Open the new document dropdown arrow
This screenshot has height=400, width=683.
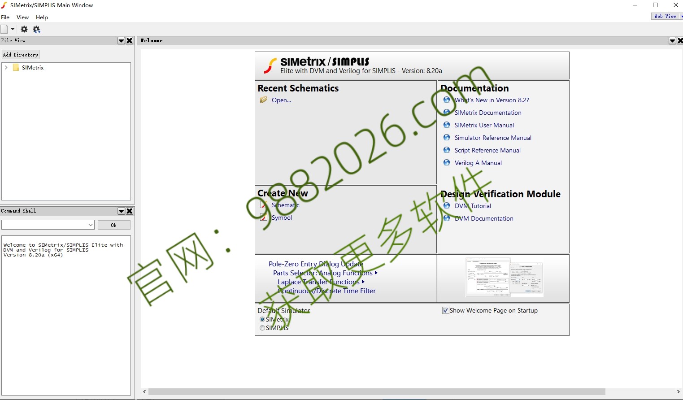pyautogui.click(x=13, y=29)
